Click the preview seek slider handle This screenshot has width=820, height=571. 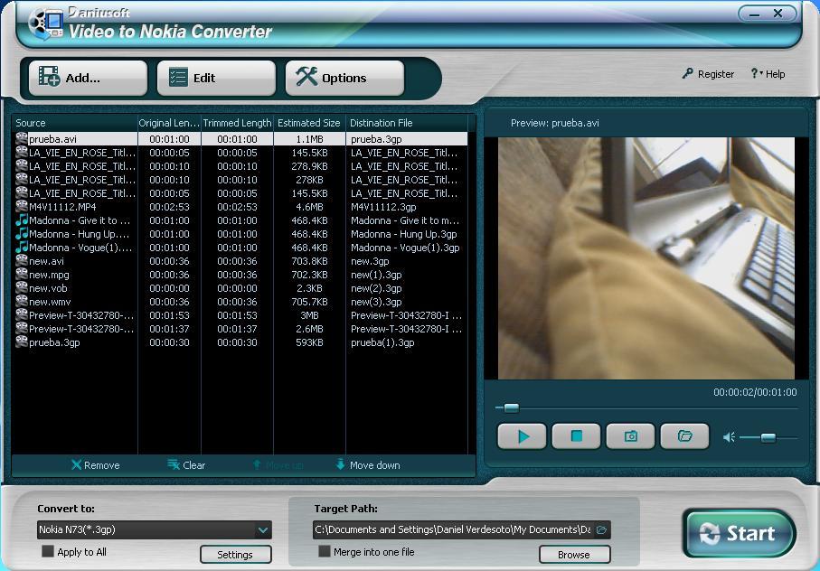tap(512, 408)
